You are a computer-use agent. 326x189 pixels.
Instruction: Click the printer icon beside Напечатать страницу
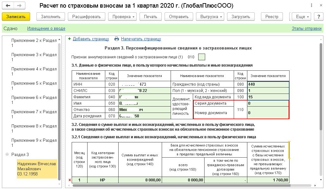(117, 39)
